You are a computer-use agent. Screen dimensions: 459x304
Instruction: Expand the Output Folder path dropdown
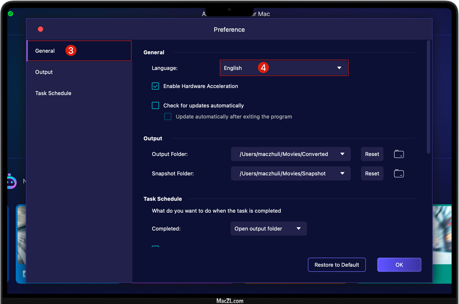[342, 154]
